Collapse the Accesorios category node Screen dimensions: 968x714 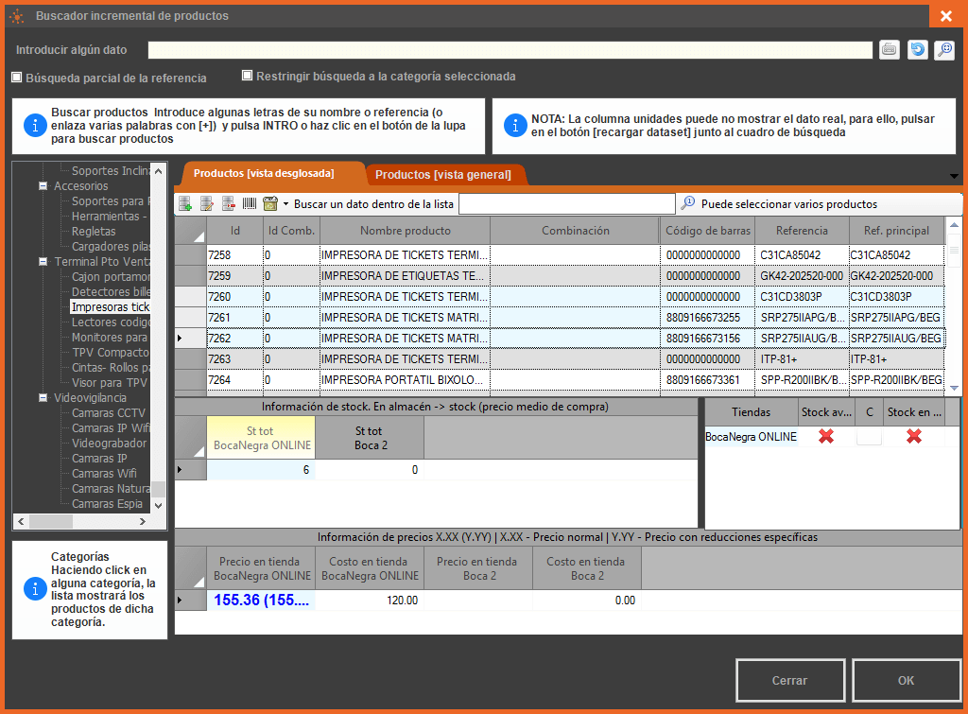(43, 186)
